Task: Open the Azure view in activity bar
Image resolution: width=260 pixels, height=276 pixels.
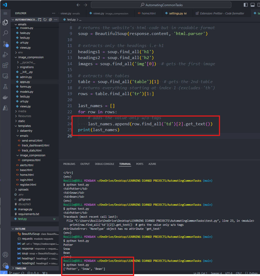Action: 5,108
